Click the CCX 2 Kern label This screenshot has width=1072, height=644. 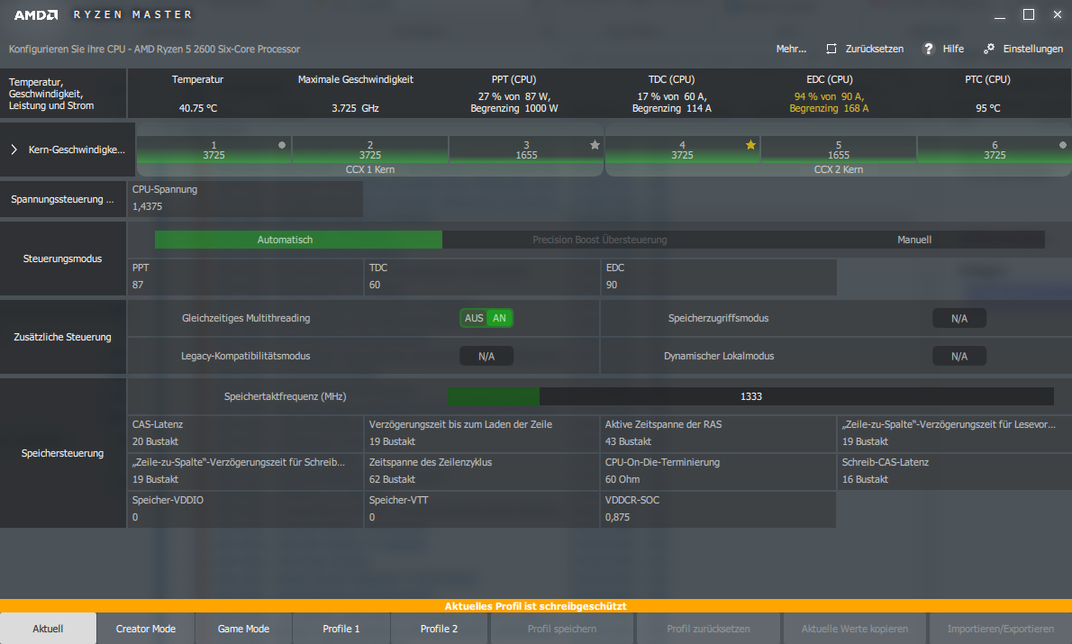point(838,169)
